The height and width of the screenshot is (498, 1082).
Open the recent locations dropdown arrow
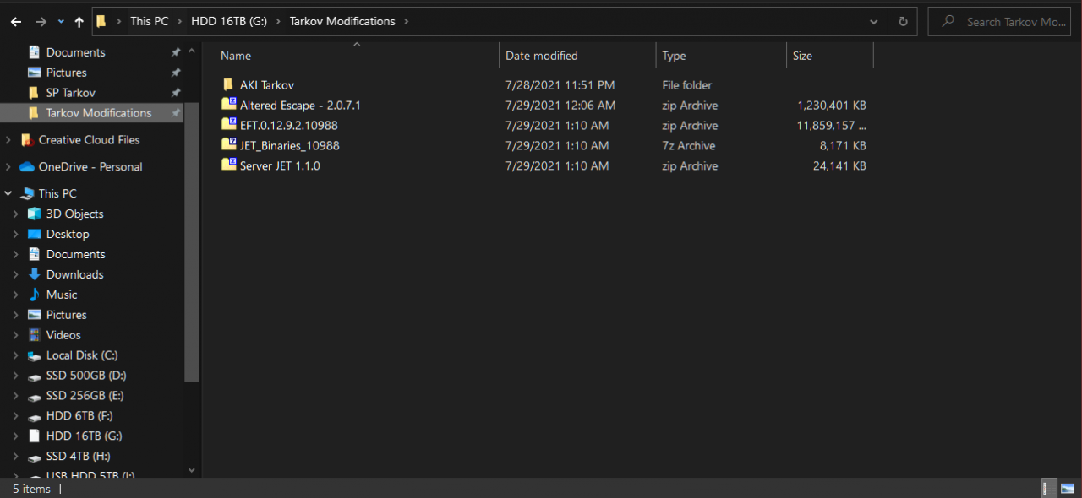pyautogui.click(x=61, y=22)
